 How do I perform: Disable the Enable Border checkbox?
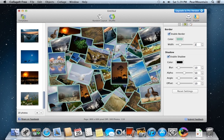click(169, 34)
